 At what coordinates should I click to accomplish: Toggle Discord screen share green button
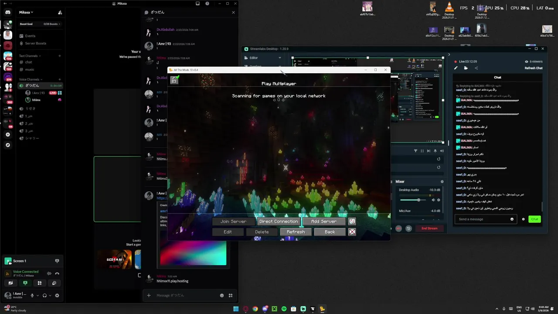click(x=25, y=283)
